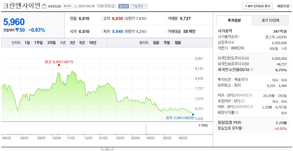Add the stock using MY STOCK 추가 button
The width and height of the screenshot is (293, 151).
tap(257, 6)
